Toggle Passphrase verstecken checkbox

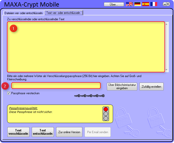[x=9, y=93]
